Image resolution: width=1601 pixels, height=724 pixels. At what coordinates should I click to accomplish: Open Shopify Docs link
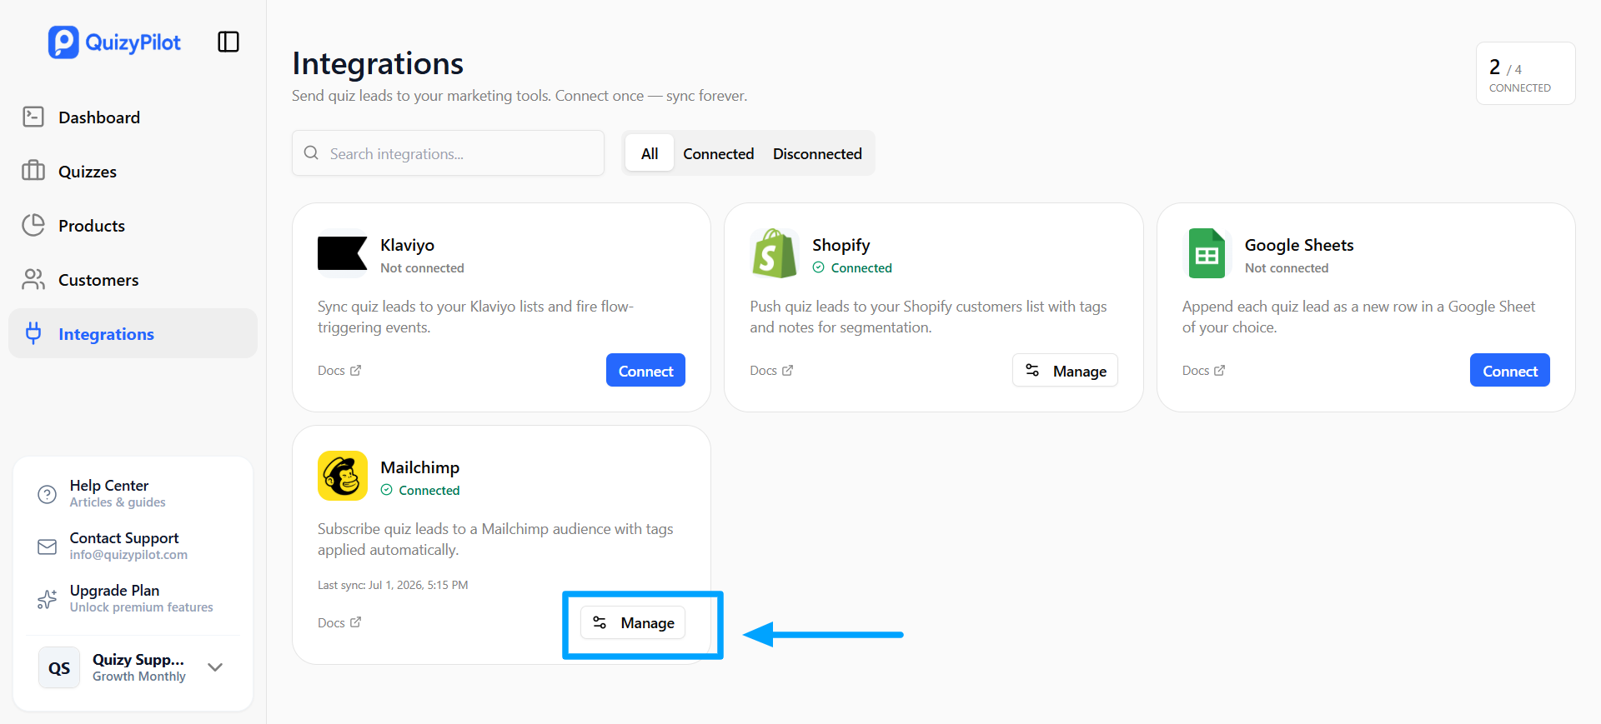(771, 370)
